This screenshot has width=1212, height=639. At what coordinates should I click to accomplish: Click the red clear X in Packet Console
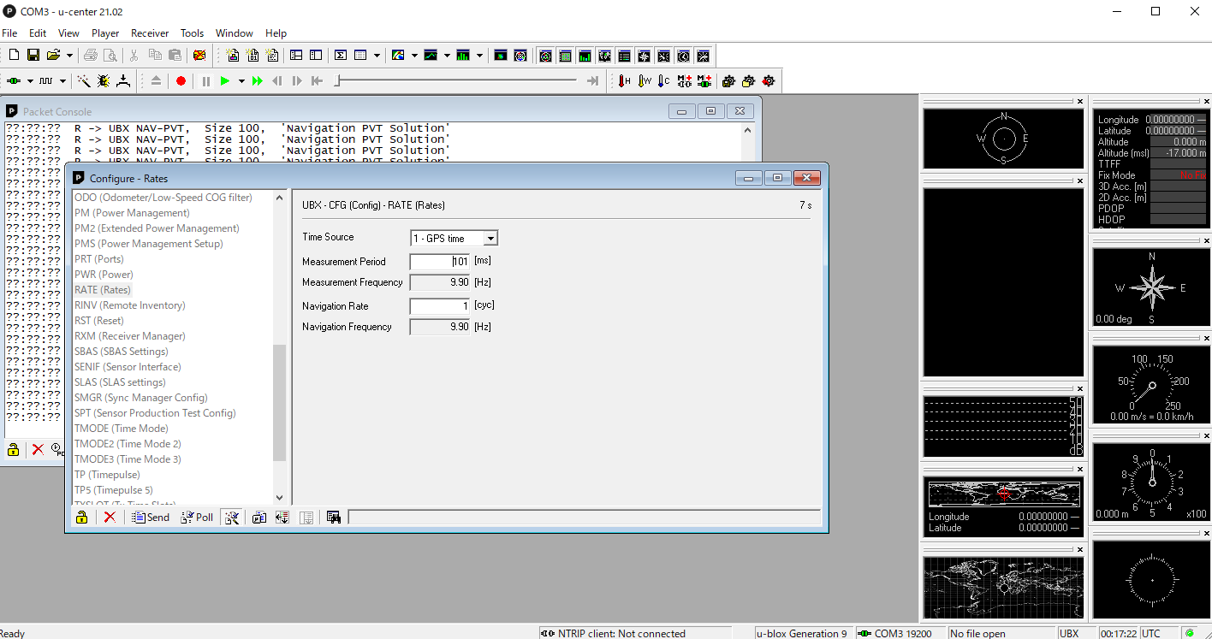tap(38, 449)
